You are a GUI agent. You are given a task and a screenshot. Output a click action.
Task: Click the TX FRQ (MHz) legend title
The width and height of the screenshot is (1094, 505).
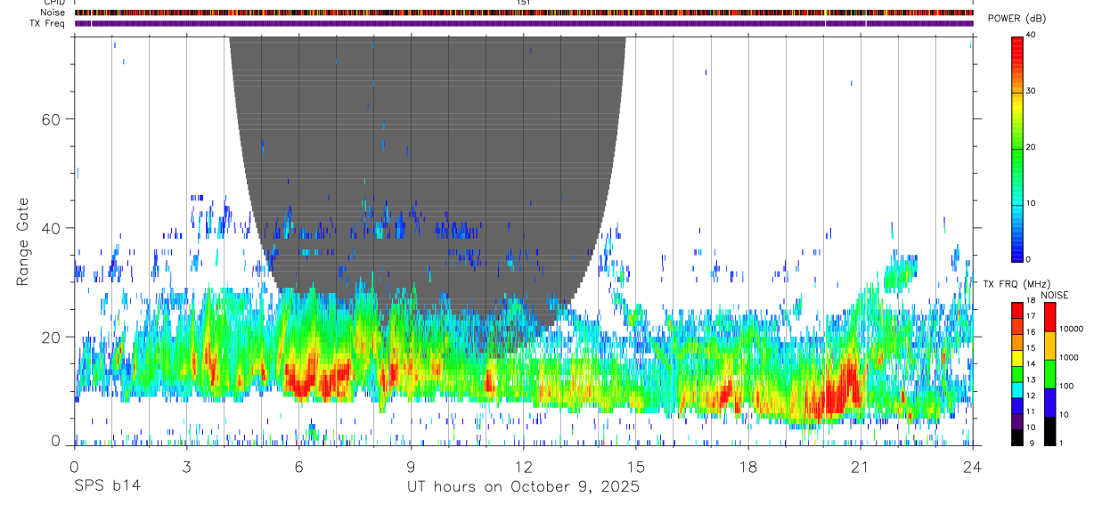coord(1018,283)
